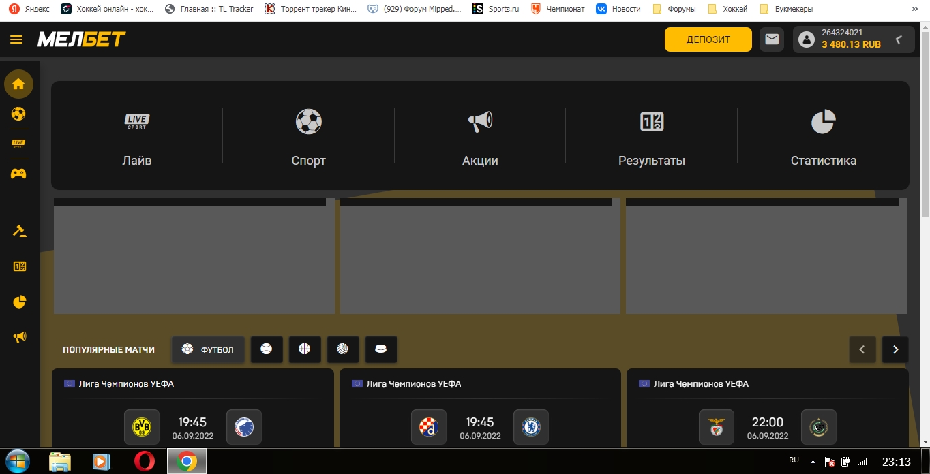Expand the Хоккей bookmarks folder

(727, 9)
